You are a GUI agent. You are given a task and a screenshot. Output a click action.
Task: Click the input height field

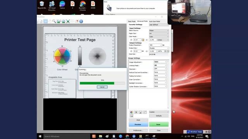click(153, 40)
